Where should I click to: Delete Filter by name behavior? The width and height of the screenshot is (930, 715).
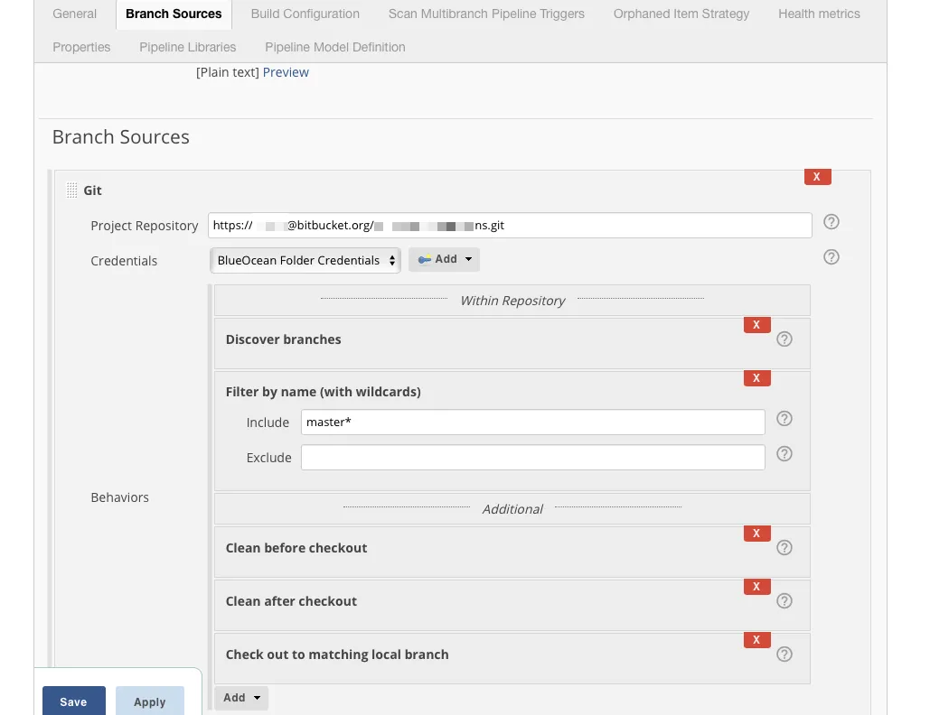tap(756, 378)
